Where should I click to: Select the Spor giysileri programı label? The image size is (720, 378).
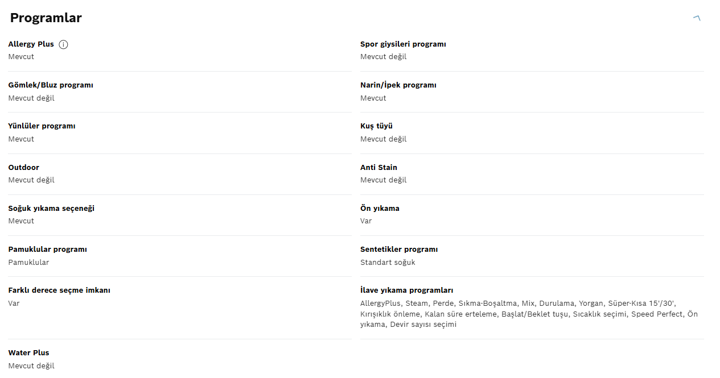(x=403, y=44)
